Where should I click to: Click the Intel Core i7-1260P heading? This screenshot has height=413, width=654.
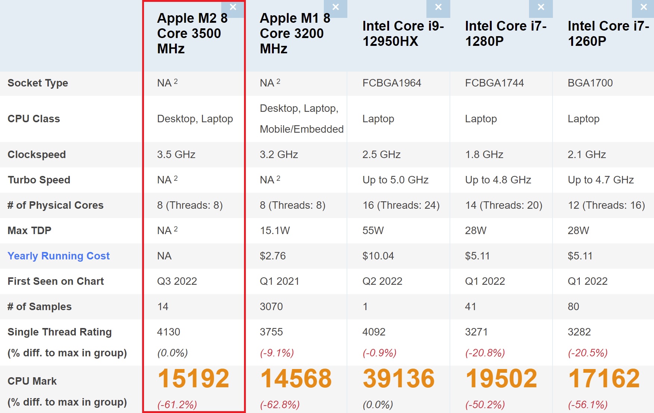tap(608, 34)
